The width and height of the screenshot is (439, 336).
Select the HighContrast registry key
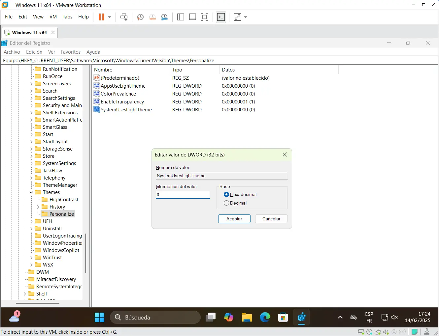click(64, 200)
